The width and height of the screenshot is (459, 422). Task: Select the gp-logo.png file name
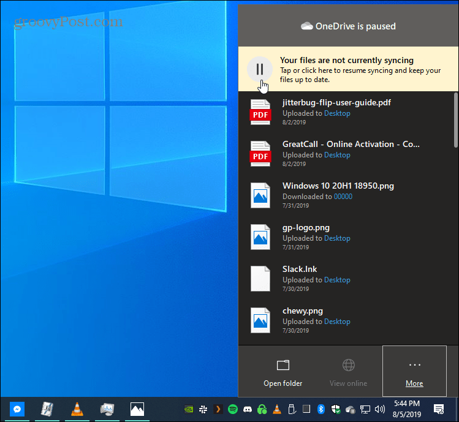tap(306, 228)
